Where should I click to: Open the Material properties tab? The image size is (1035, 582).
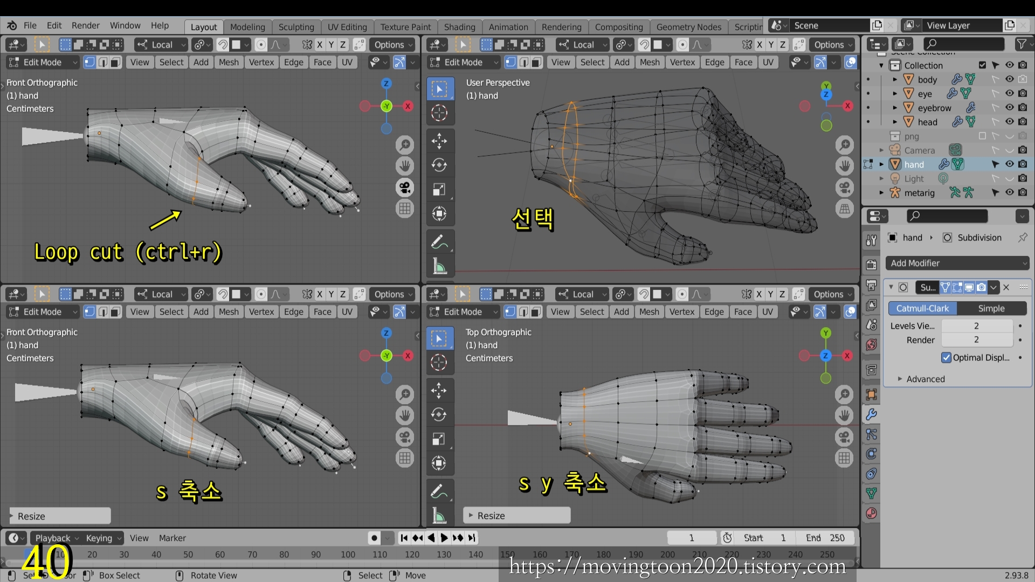click(x=871, y=513)
